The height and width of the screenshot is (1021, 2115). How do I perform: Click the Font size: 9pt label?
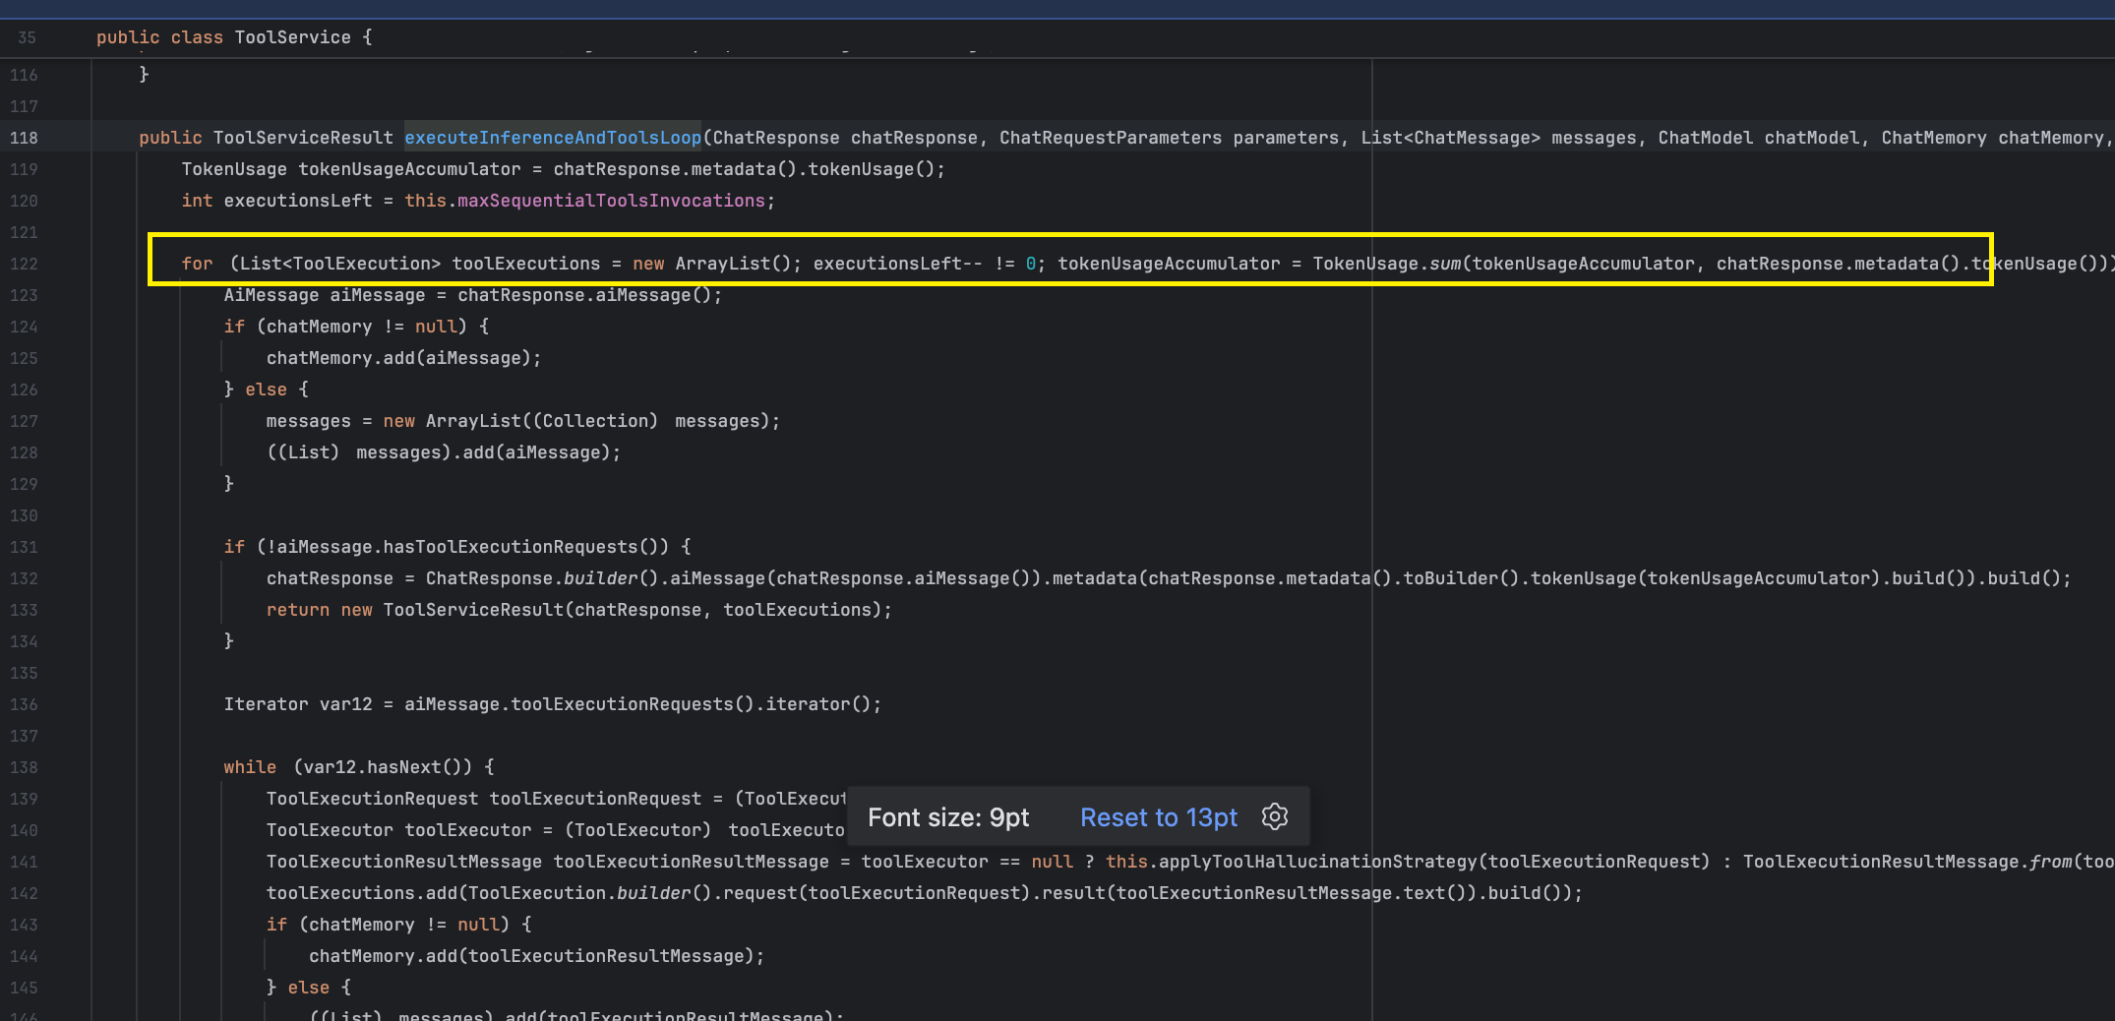pos(948,817)
